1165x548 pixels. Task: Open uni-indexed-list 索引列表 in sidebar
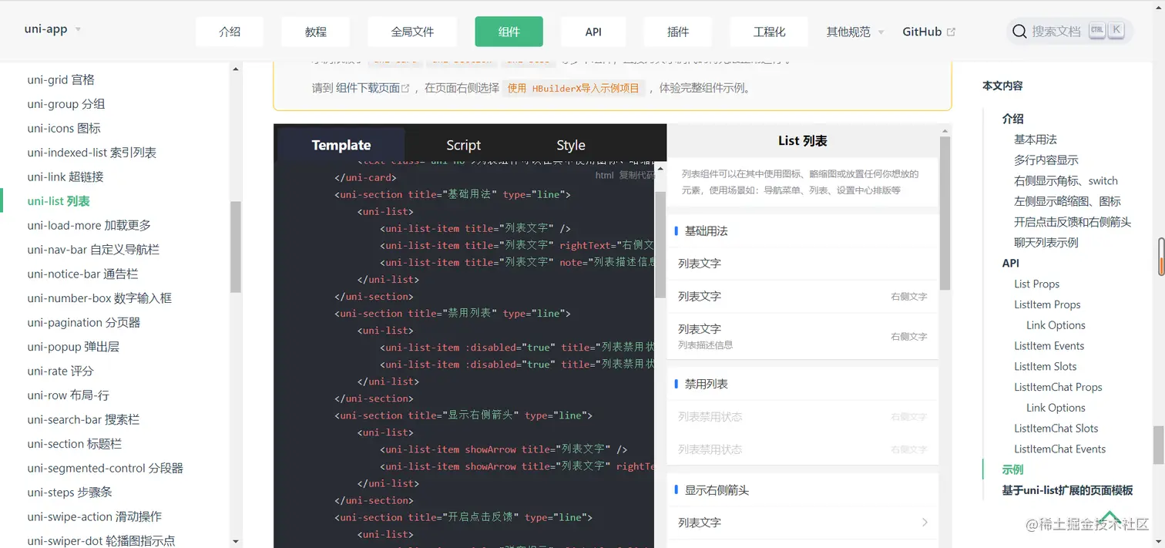point(92,153)
